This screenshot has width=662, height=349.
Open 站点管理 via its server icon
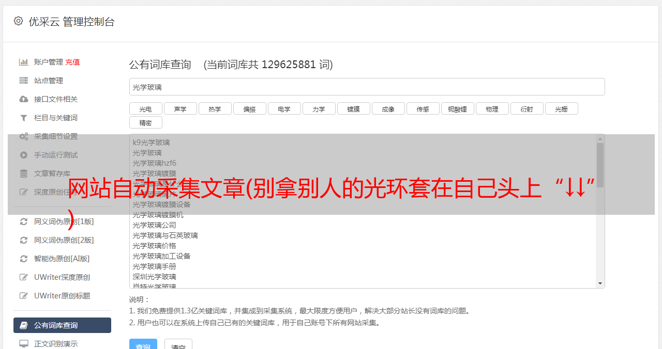24,81
